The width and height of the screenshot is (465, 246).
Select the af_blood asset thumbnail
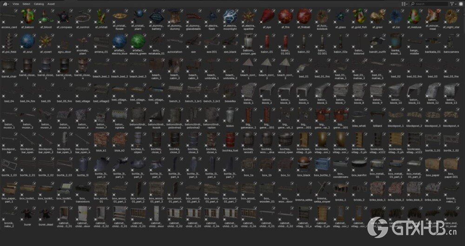point(46,16)
